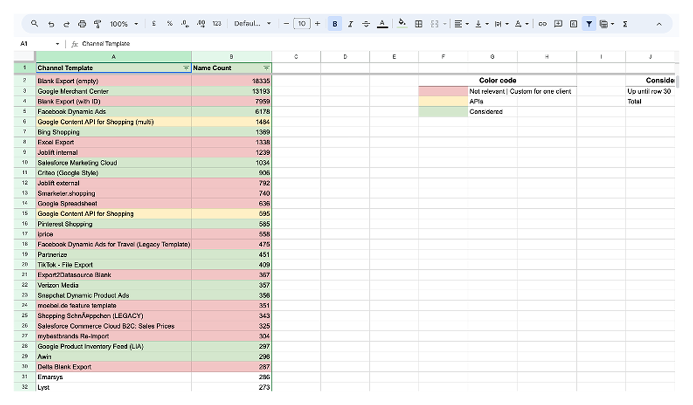Select the Emarsys cell
The height and width of the screenshot is (405, 693).
[114, 377]
